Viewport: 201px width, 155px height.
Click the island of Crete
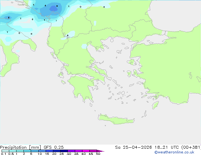click(116, 119)
